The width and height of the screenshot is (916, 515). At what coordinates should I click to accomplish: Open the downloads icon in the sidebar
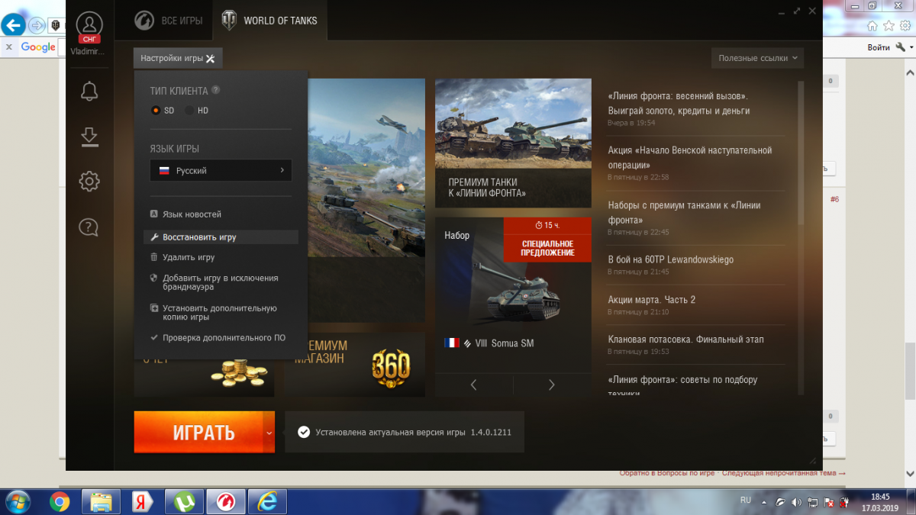point(89,137)
